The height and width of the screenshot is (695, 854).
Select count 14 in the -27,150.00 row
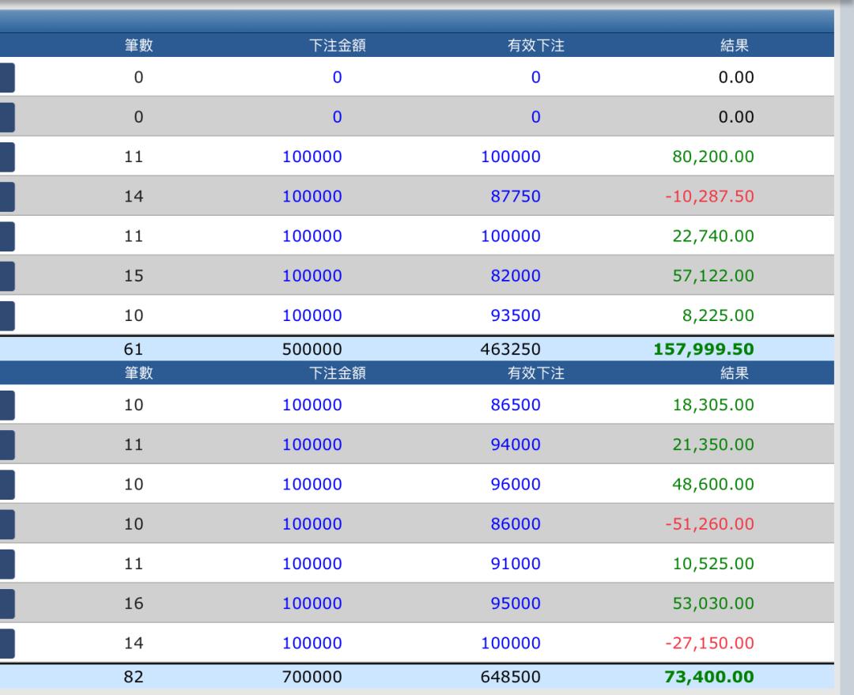134,644
